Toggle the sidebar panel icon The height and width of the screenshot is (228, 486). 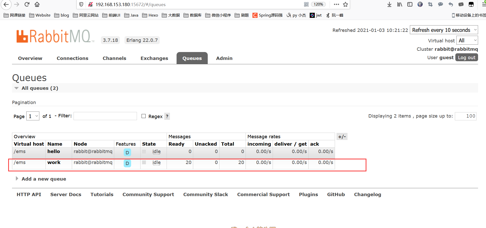point(410,4)
